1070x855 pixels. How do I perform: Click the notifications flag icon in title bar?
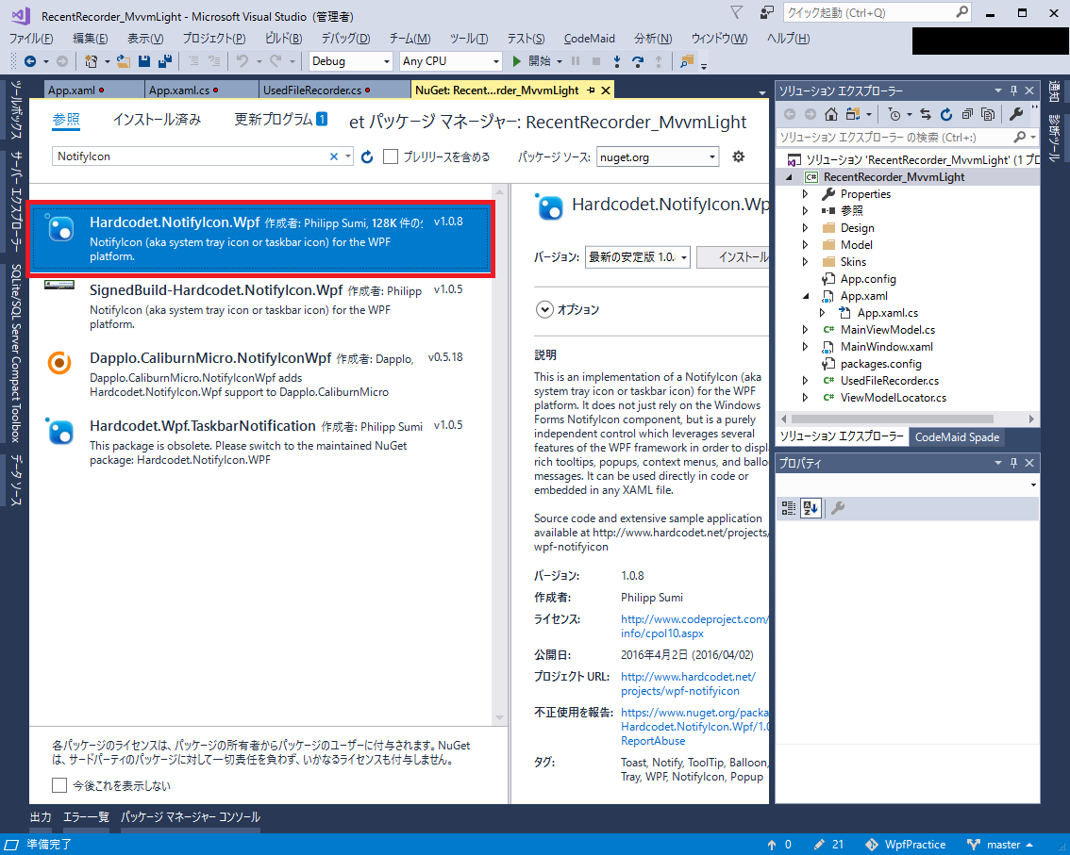(x=736, y=12)
